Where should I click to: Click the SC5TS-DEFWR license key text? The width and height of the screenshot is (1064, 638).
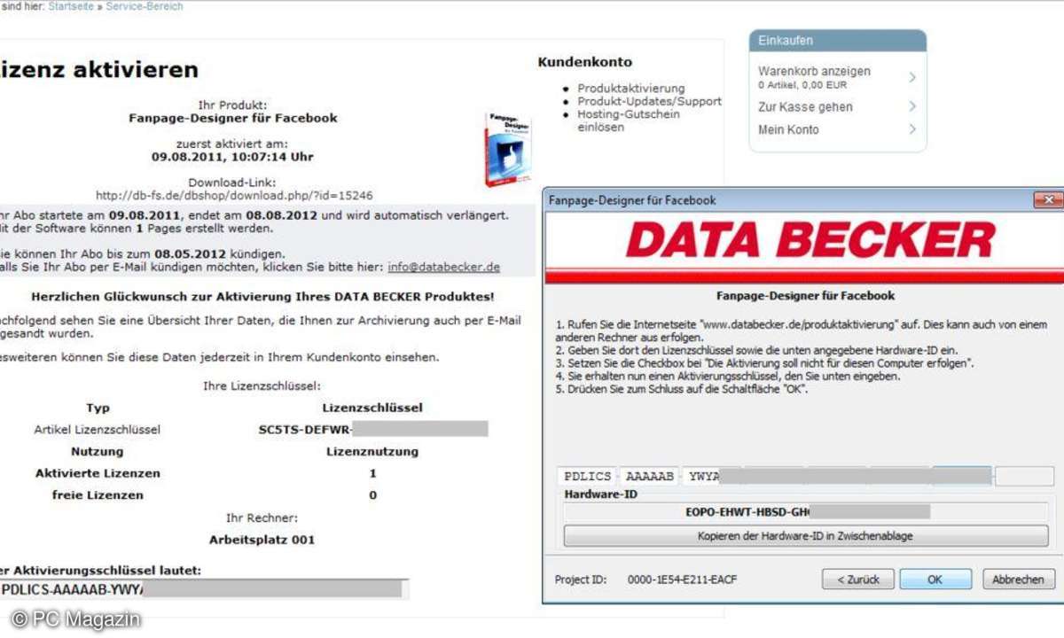[x=304, y=430]
